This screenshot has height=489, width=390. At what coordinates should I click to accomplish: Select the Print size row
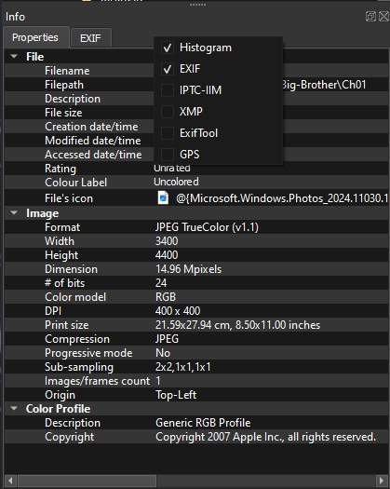[196, 325]
